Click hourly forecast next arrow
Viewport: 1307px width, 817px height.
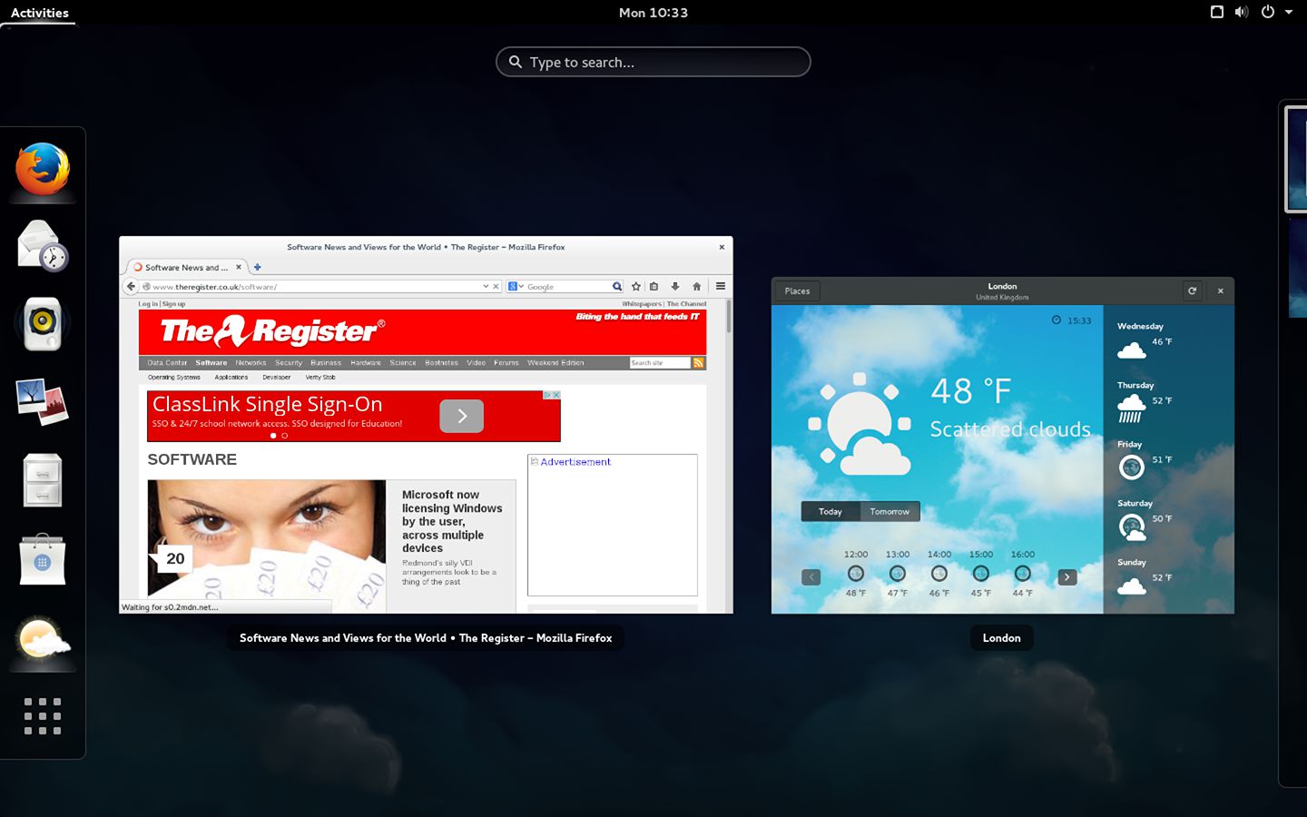click(1067, 576)
